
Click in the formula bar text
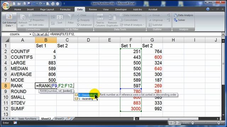pyautogui.click(x=62, y=34)
